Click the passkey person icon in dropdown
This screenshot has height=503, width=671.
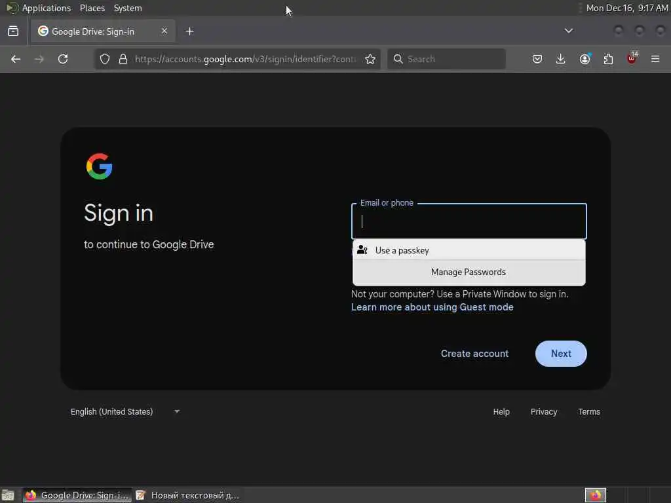[362, 250]
